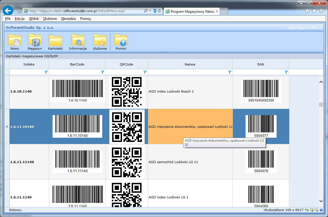Open the Widok menu
The height and width of the screenshot is (217, 328).
pyautogui.click(x=34, y=19)
